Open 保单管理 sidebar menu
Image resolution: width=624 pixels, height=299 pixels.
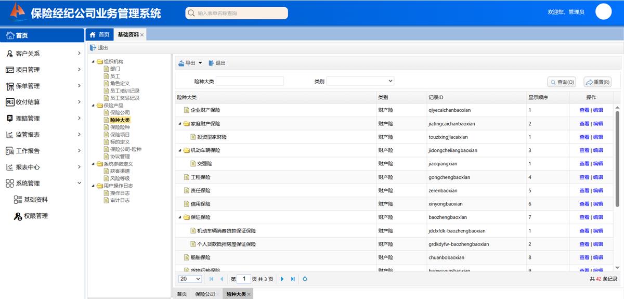(x=43, y=86)
